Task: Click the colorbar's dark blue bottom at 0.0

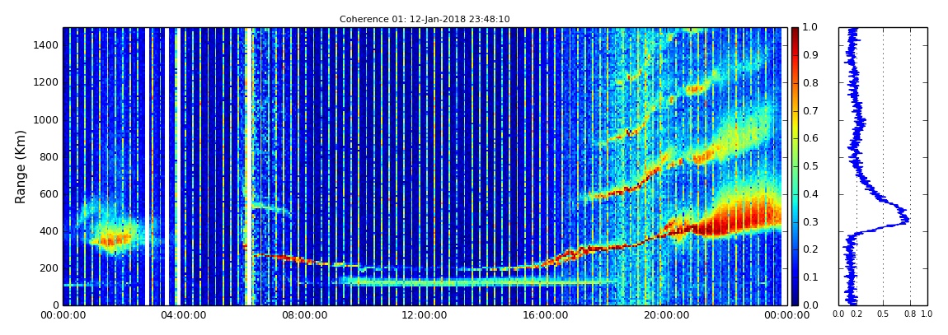Action: (x=795, y=302)
